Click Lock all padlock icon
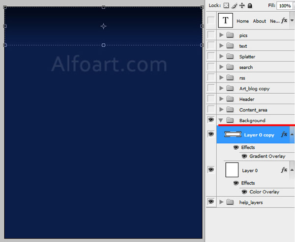Screen dimensions: 295x242 250,5
